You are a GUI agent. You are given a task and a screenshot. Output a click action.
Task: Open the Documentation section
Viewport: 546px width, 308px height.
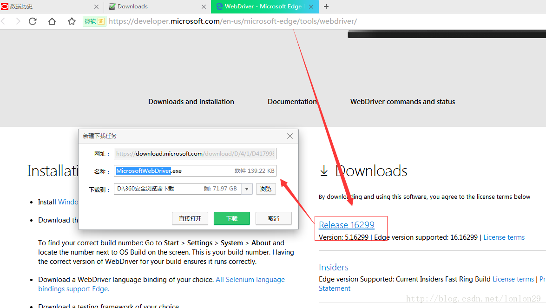point(292,102)
